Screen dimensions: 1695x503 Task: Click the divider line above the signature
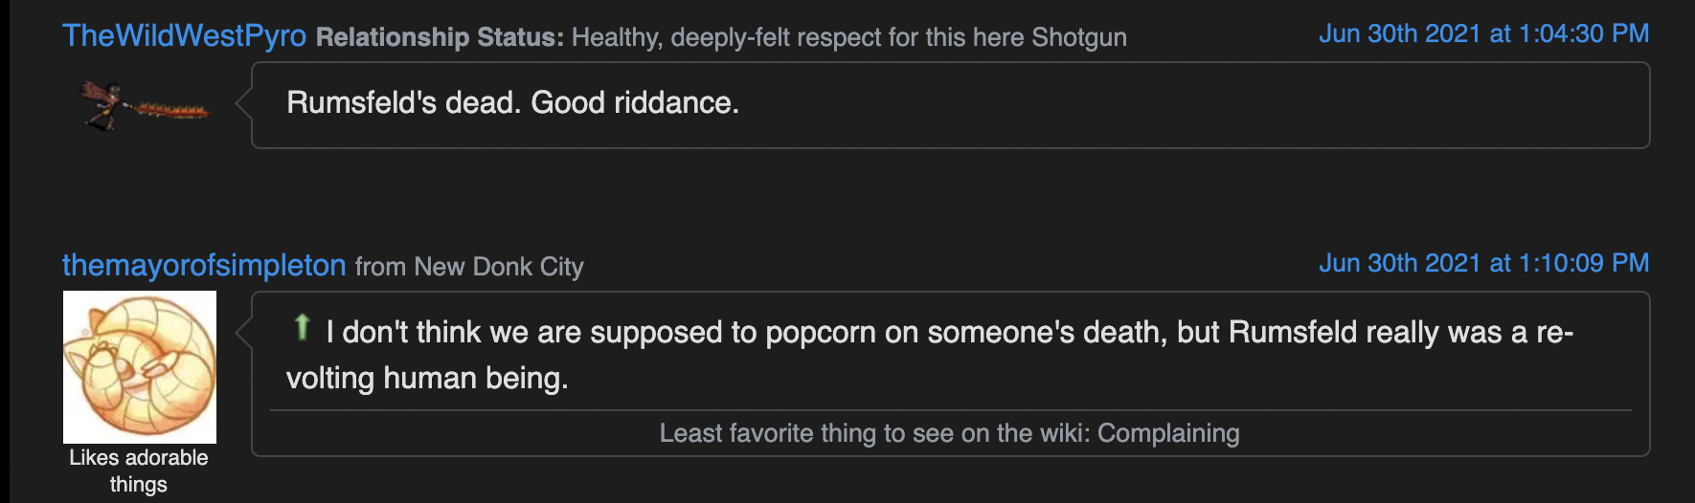coord(950,410)
